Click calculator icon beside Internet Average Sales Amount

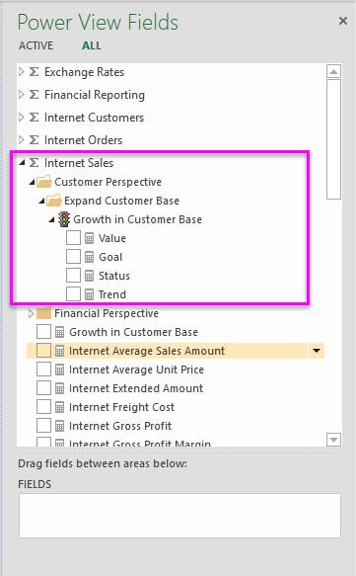59,351
